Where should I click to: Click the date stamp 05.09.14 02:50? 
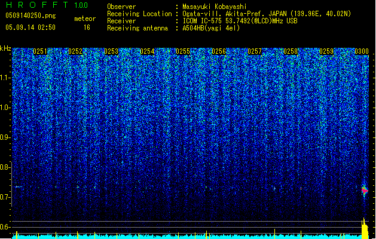click(30, 27)
